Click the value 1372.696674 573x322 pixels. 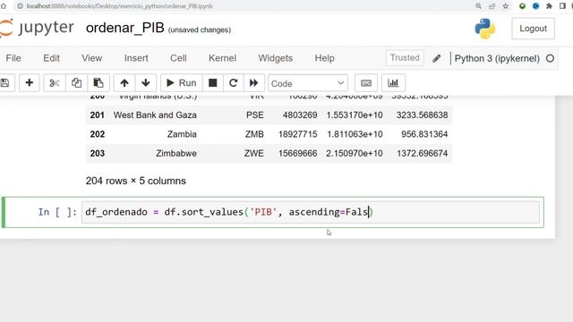click(422, 153)
